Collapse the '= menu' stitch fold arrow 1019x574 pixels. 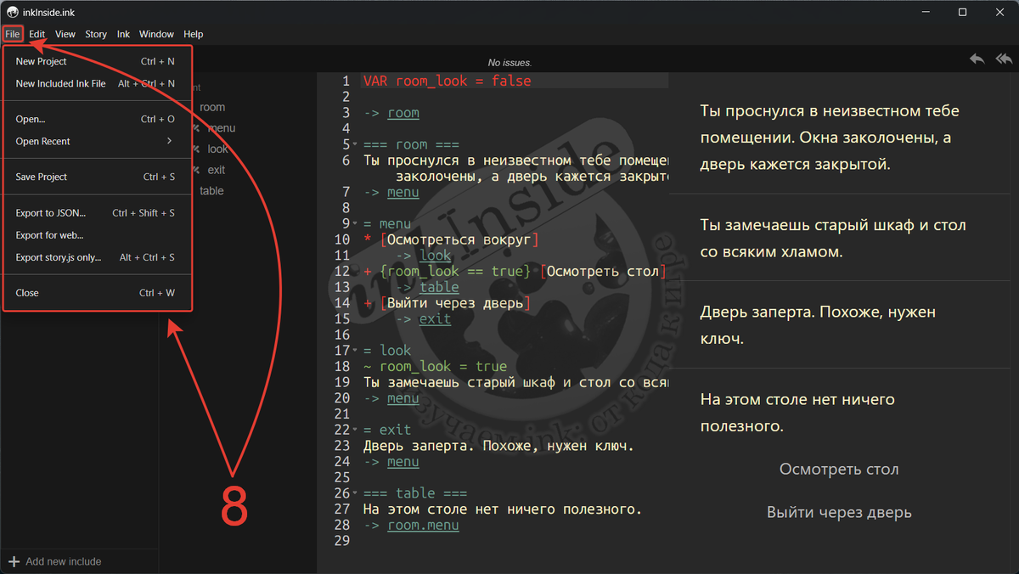(357, 224)
